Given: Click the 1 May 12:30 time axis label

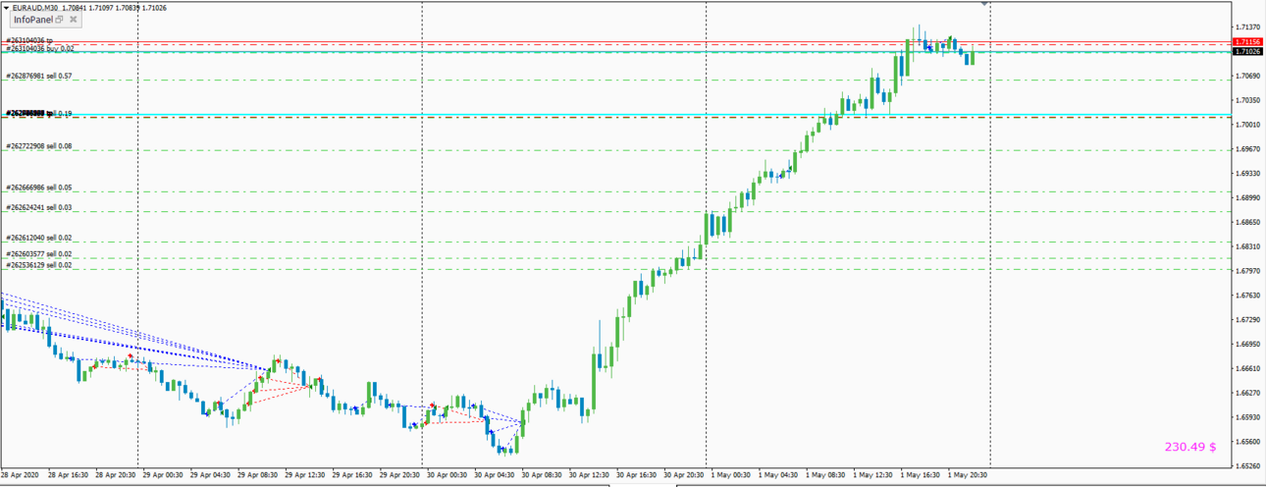Looking at the screenshot, I should (x=872, y=475).
